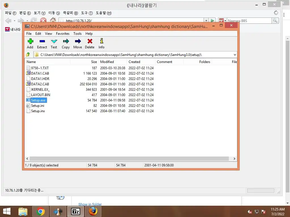The width and height of the screenshot is (290, 217).
Task: Click the Show in folder link
Action: pyautogui.click(x=90, y=204)
